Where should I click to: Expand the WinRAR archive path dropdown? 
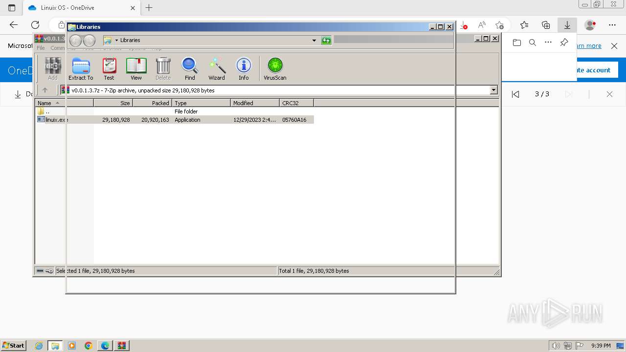(x=493, y=90)
